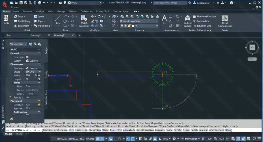263x142 pixels.
Task: Collapse the Dimensions section
Action: click(39, 64)
